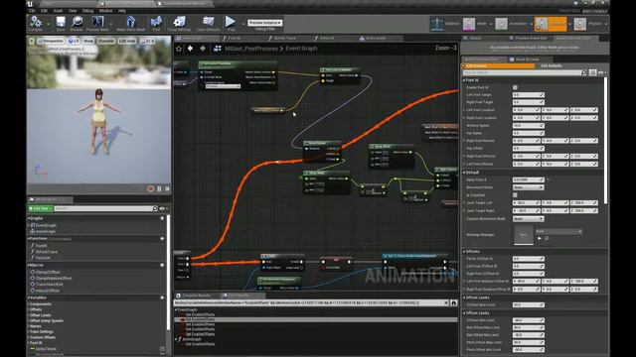This screenshot has height=357, width=636.
Task: Select the Edit Defaults option
Action: 551,65
